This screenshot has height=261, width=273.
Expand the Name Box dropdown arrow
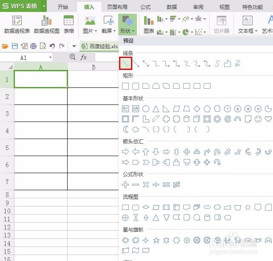click(x=50, y=58)
